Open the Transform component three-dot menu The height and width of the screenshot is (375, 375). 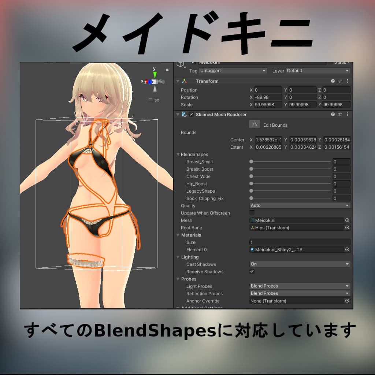click(347, 81)
